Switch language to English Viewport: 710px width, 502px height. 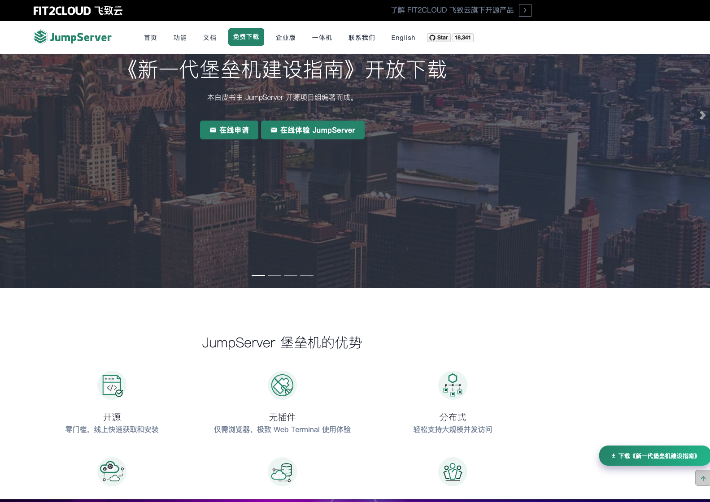point(403,38)
